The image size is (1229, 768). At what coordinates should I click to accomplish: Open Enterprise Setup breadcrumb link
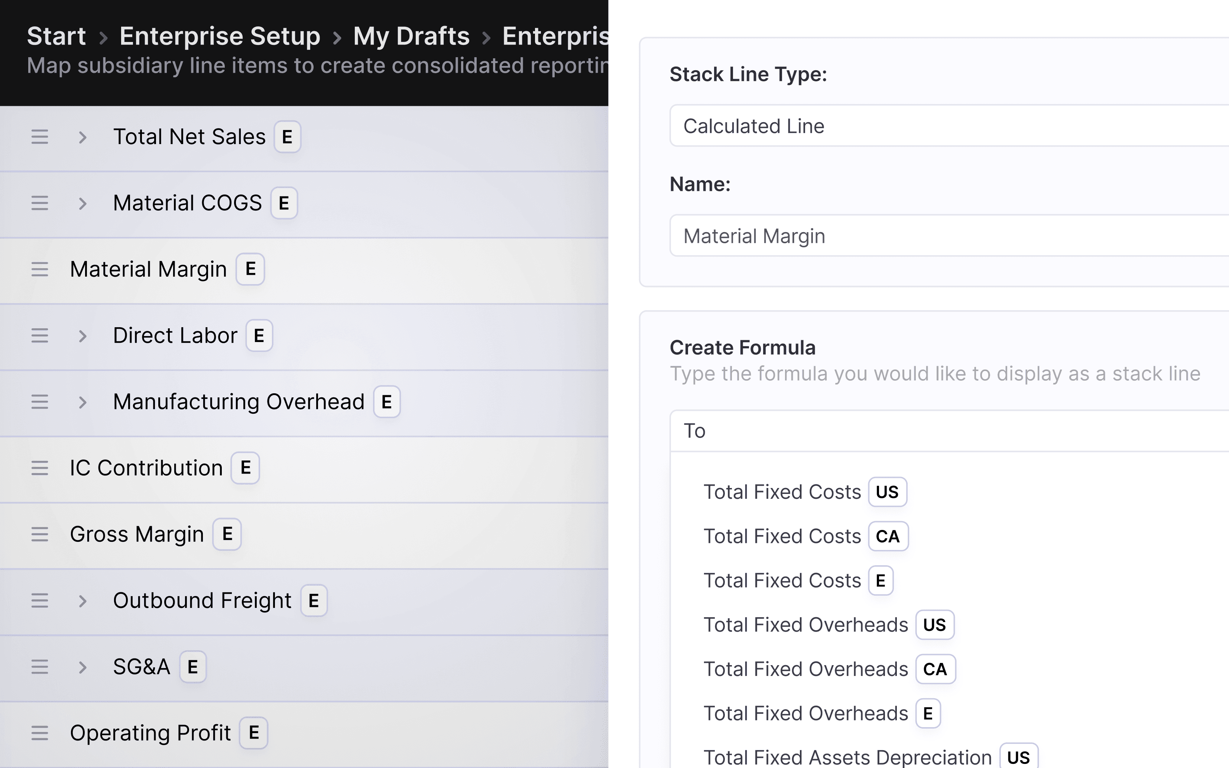coord(220,36)
